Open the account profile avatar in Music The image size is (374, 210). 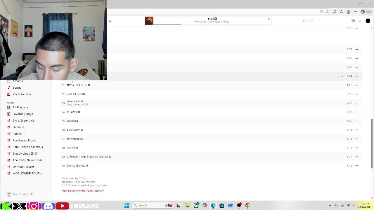click(x=368, y=21)
